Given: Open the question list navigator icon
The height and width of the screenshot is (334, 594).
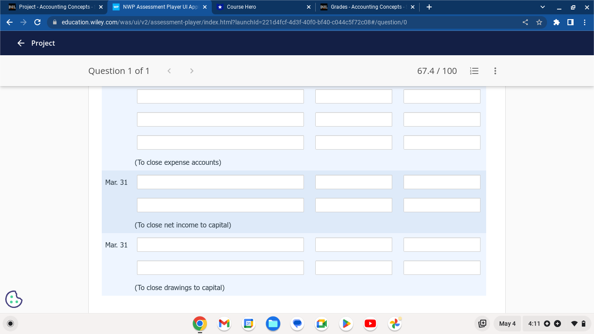Looking at the screenshot, I should click(x=474, y=71).
